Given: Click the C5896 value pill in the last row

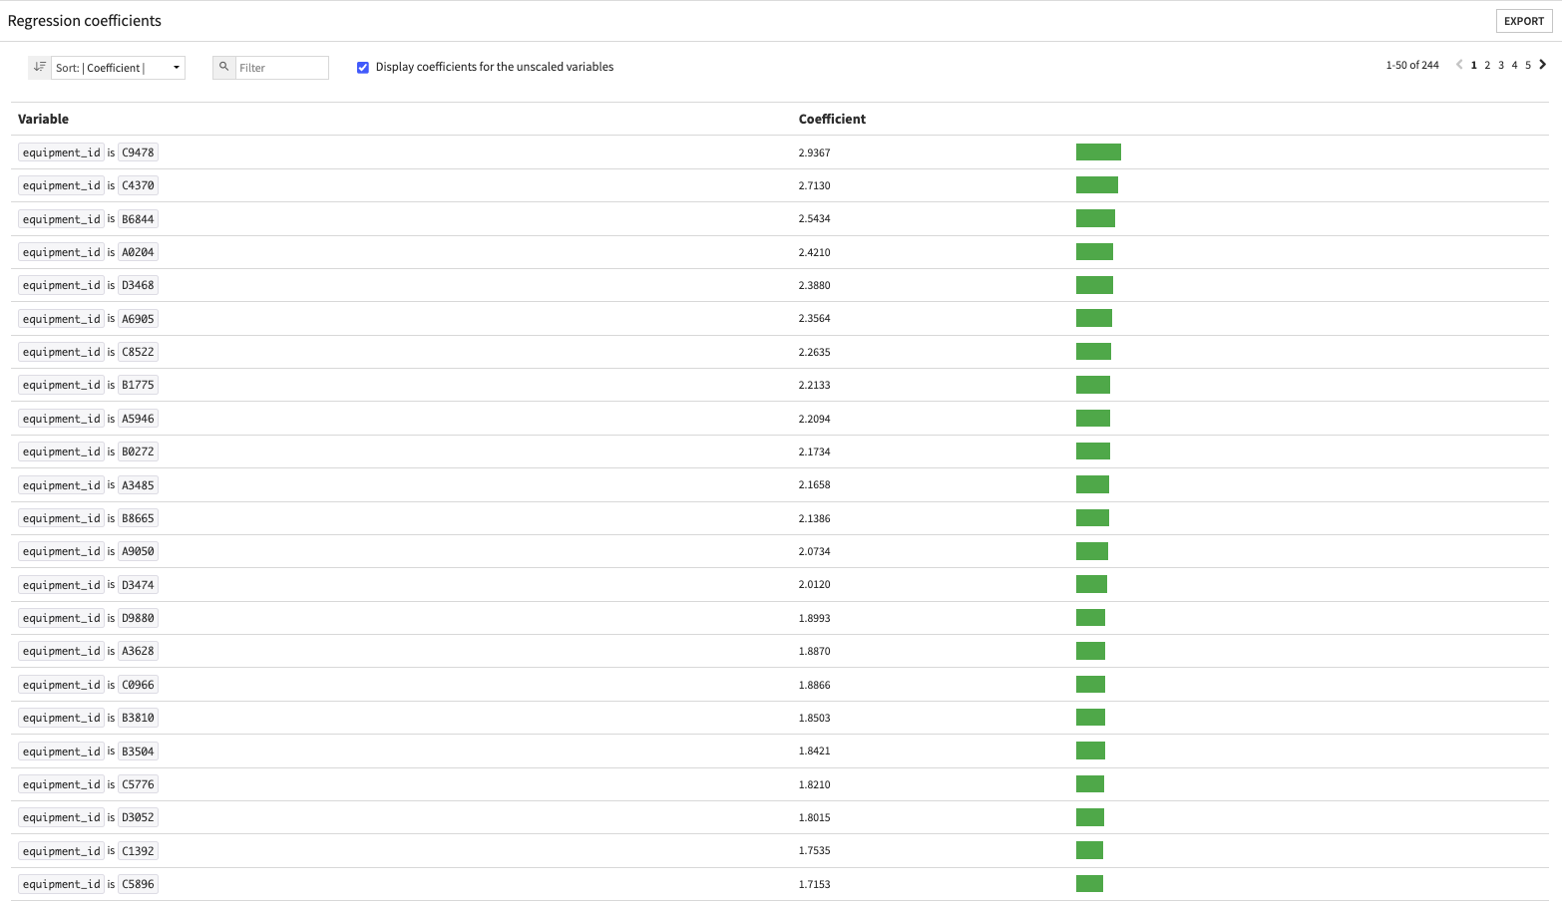Looking at the screenshot, I should tap(139, 883).
